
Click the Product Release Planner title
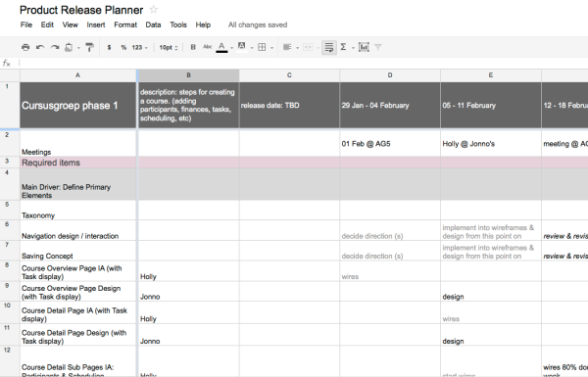click(x=81, y=10)
